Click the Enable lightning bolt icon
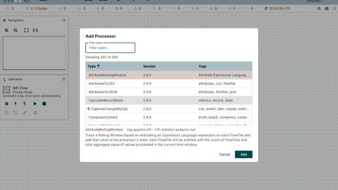This screenshot has width=338, height=190. (x=16, y=104)
